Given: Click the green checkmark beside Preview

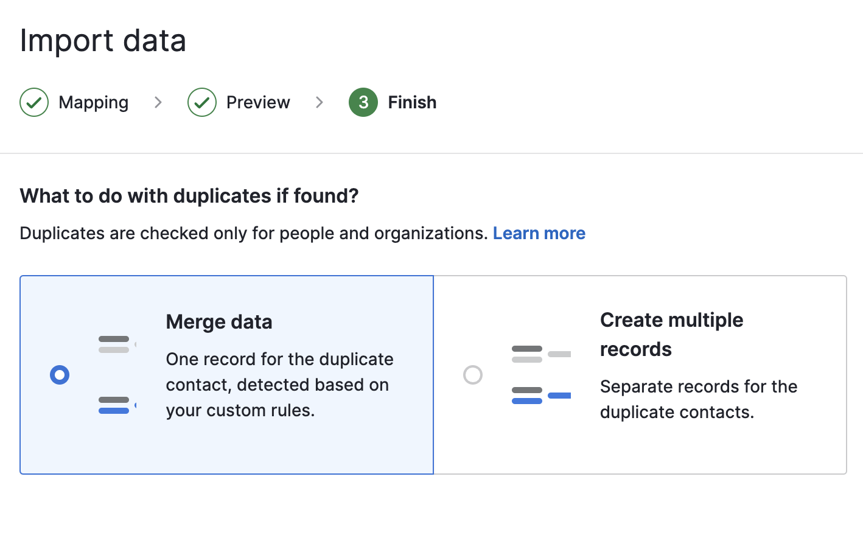Looking at the screenshot, I should click(202, 102).
